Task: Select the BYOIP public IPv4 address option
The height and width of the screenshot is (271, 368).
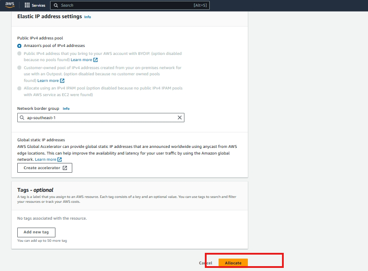Action: click(x=19, y=54)
